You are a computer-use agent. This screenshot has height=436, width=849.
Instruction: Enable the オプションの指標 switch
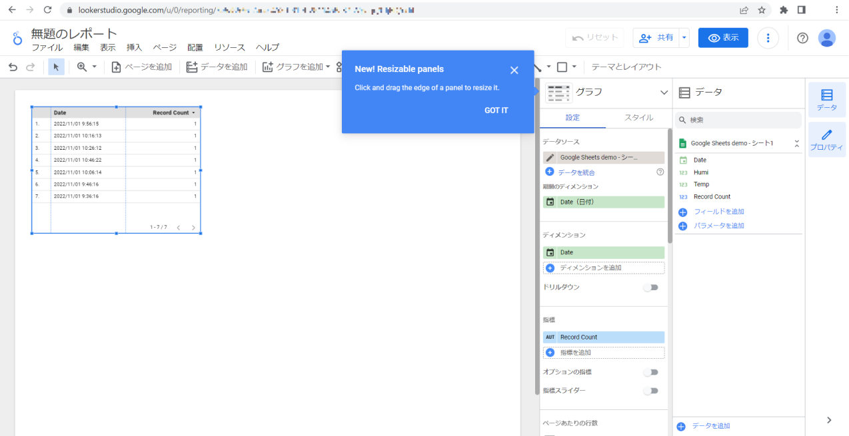tap(650, 372)
